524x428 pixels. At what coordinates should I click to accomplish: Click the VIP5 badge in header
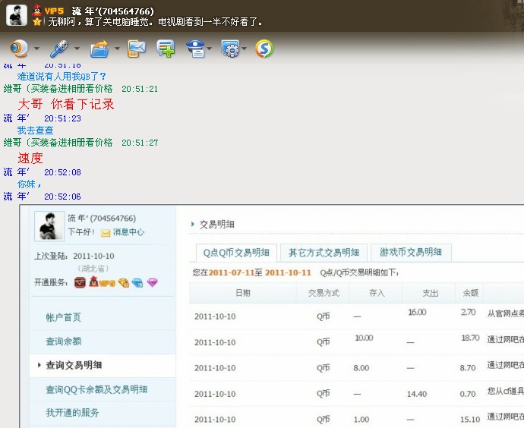54,11
